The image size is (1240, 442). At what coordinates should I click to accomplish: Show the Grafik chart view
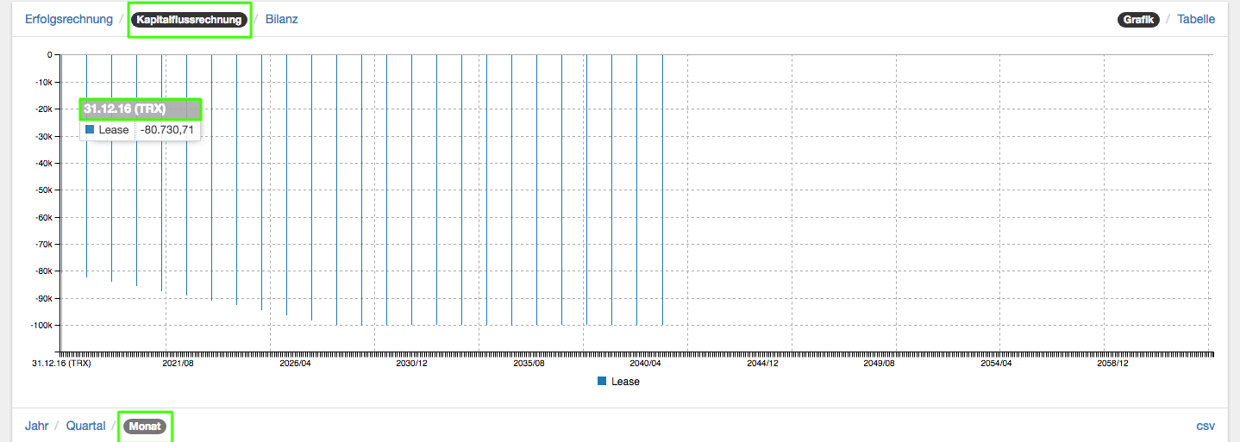coord(1139,19)
